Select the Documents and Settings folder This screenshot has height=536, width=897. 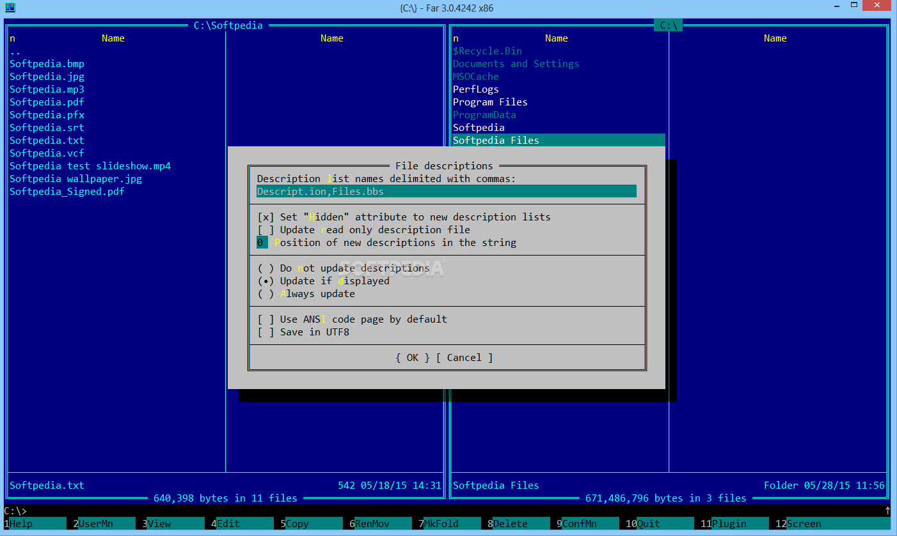(x=516, y=64)
